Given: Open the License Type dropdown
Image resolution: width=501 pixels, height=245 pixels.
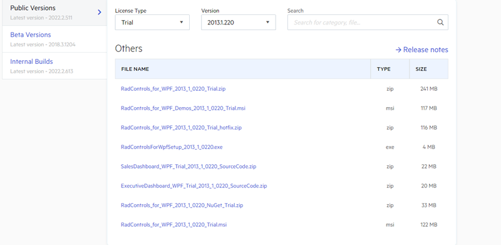Looking at the screenshot, I should pyautogui.click(x=152, y=23).
